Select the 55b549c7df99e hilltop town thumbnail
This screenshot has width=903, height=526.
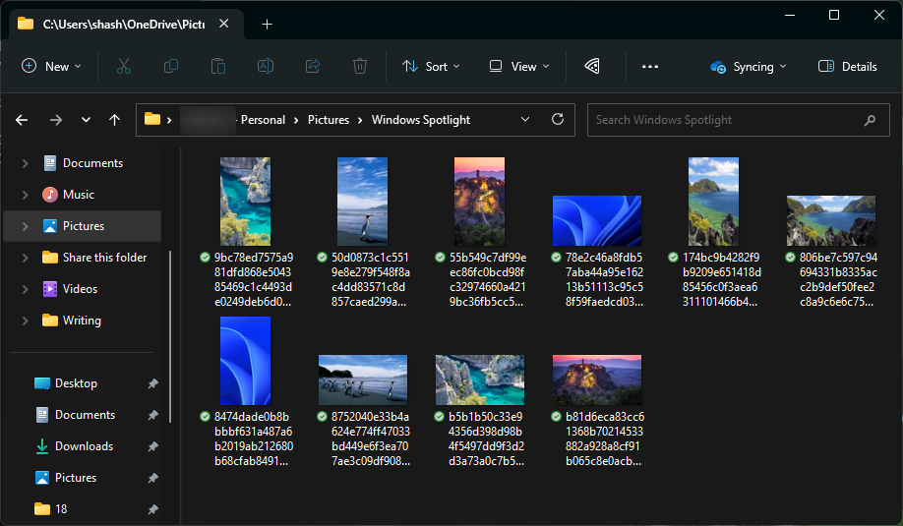pos(479,202)
